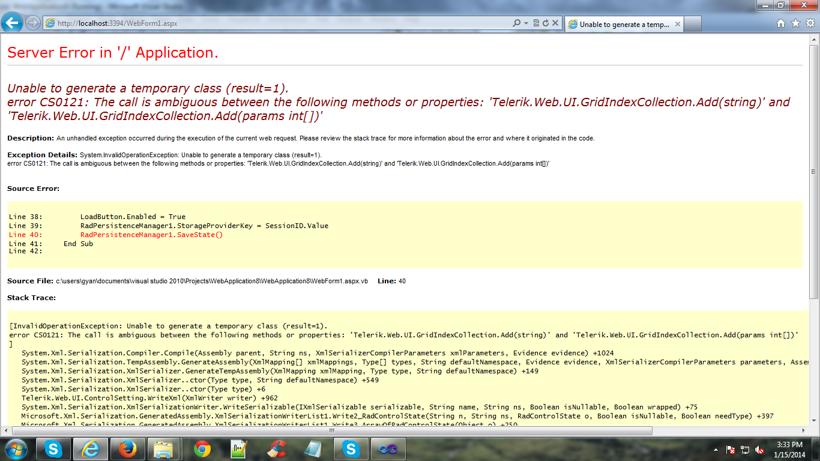
Task: Click the Write2_RadControlState stack trace line
Action: tap(397, 416)
